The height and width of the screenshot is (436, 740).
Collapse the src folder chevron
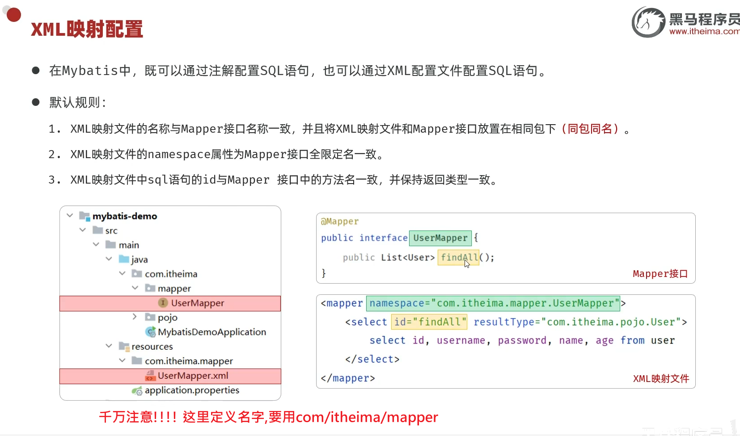83,230
